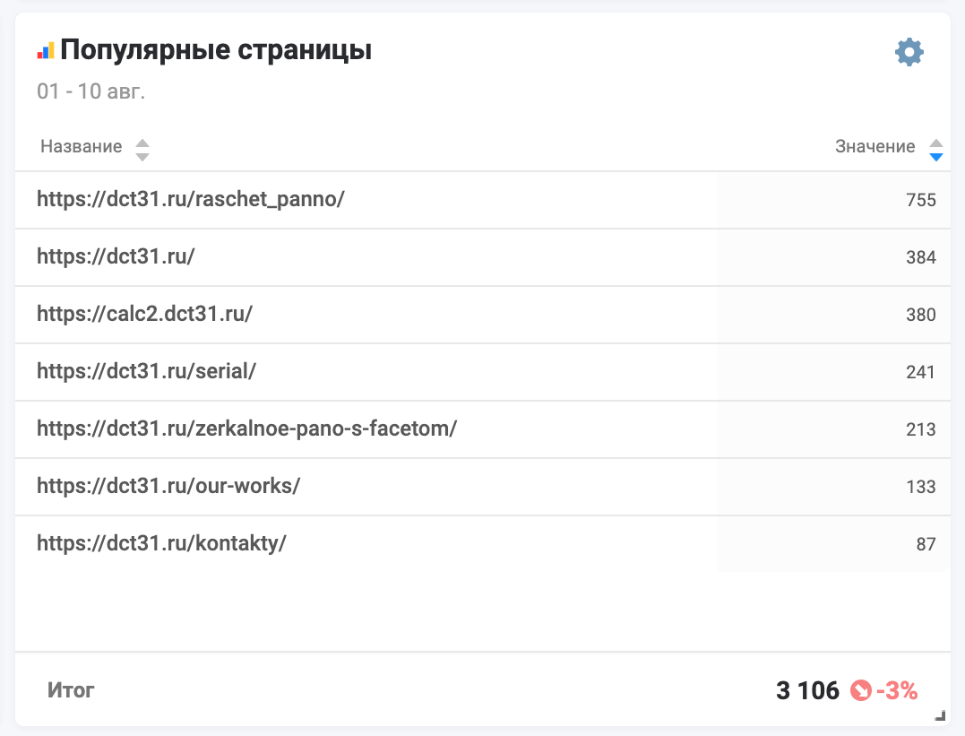Click the -3% change indicator
965x736 pixels.
(x=897, y=690)
